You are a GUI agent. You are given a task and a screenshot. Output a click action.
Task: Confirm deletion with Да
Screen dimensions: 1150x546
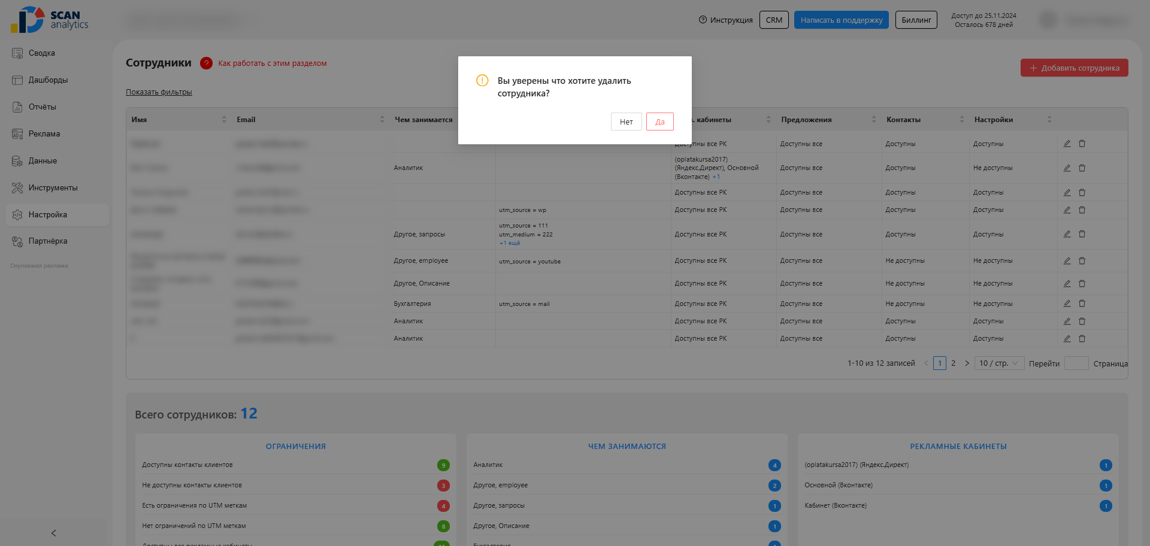pos(660,122)
